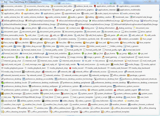
Task: Click the dialog_error icon
Action: (x=82, y=28)
